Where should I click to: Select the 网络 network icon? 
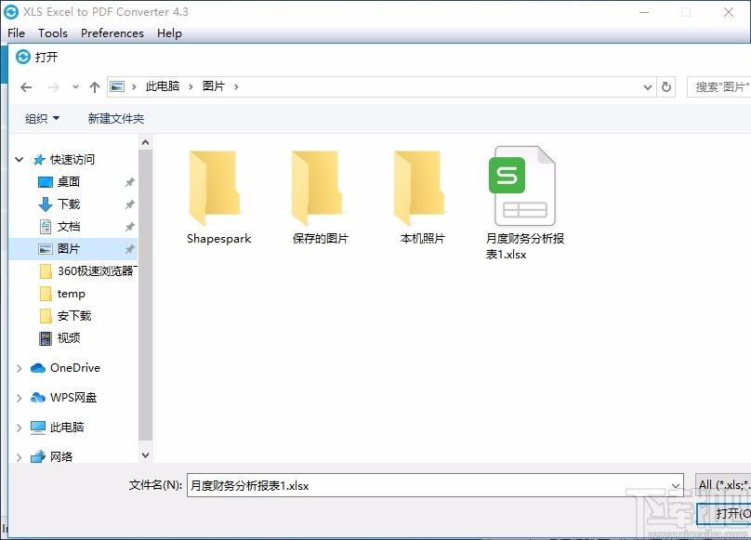(x=38, y=457)
